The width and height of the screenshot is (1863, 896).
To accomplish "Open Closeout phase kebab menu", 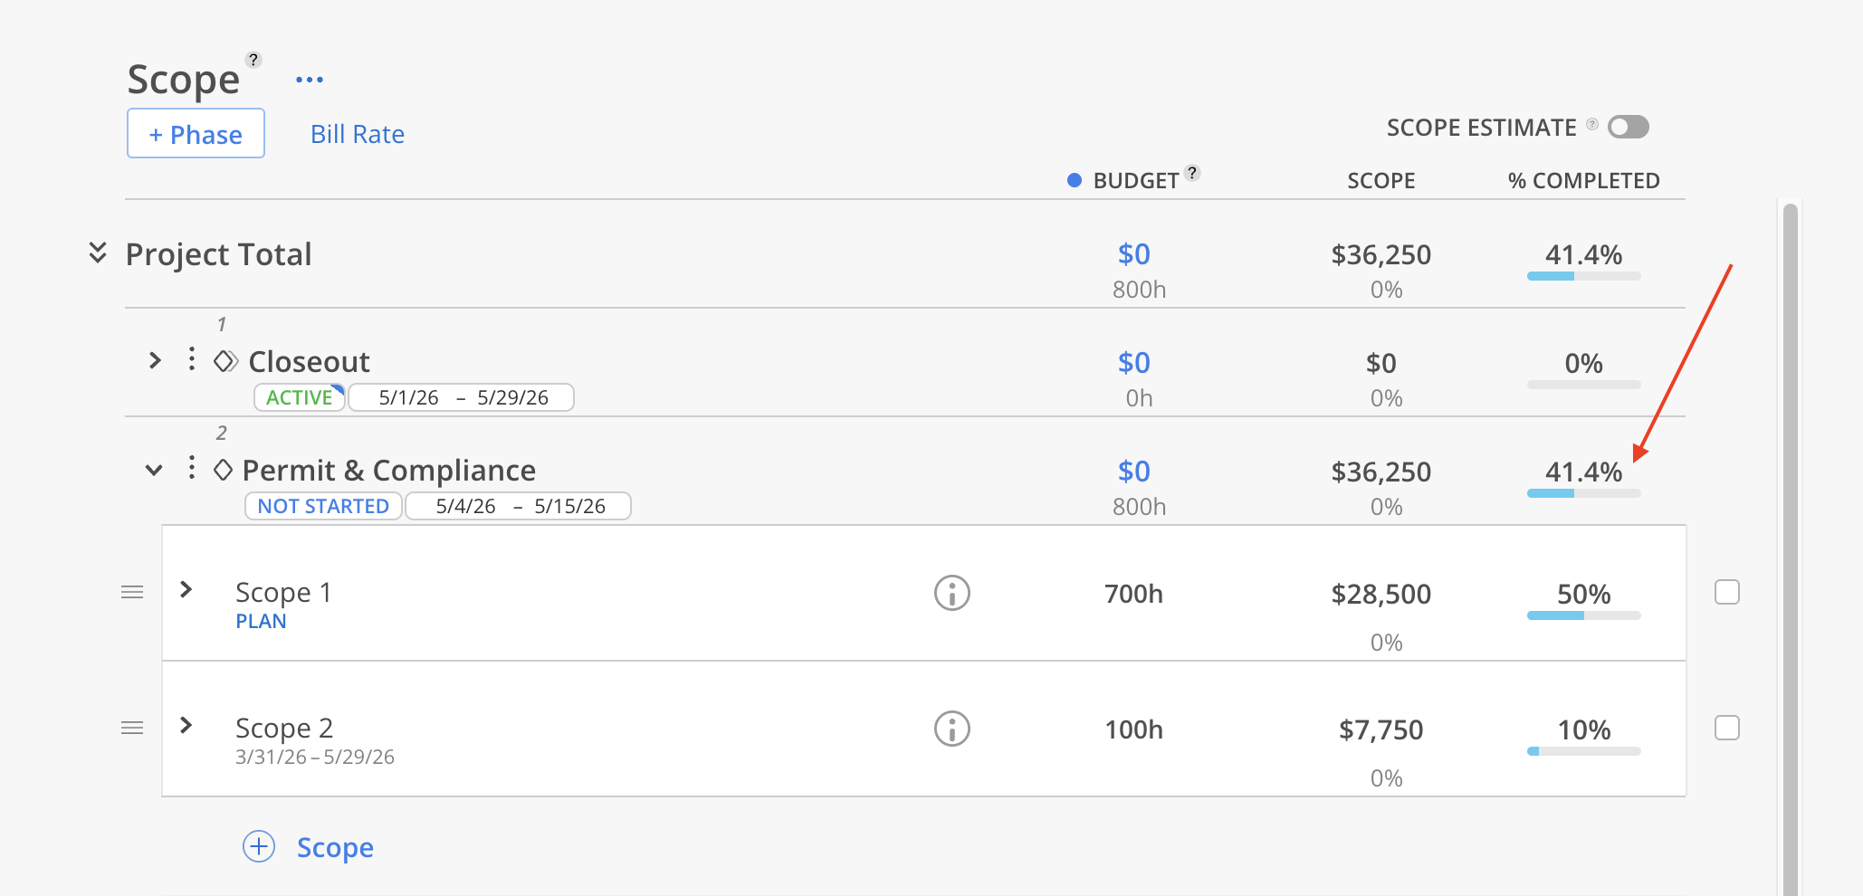I will pyautogui.click(x=191, y=359).
